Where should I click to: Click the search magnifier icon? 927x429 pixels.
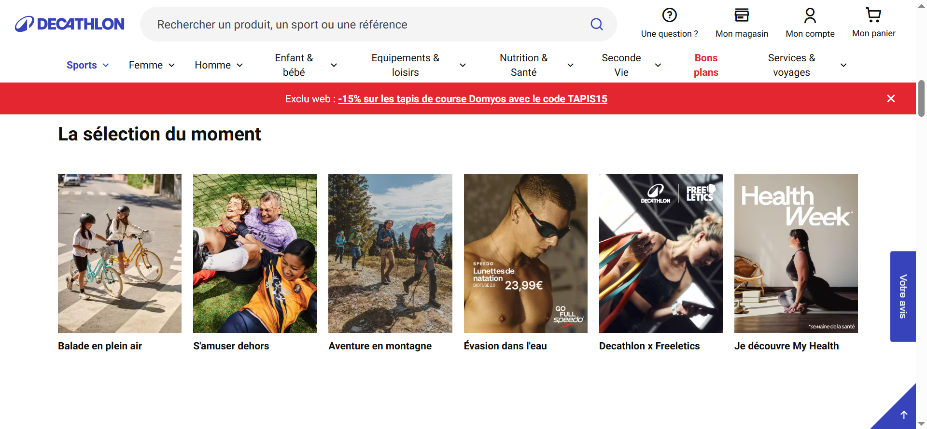pos(597,24)
